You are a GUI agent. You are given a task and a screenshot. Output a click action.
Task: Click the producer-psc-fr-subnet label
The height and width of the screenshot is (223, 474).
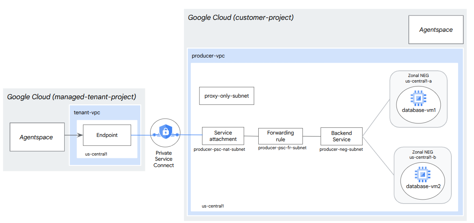pos(282,148)
